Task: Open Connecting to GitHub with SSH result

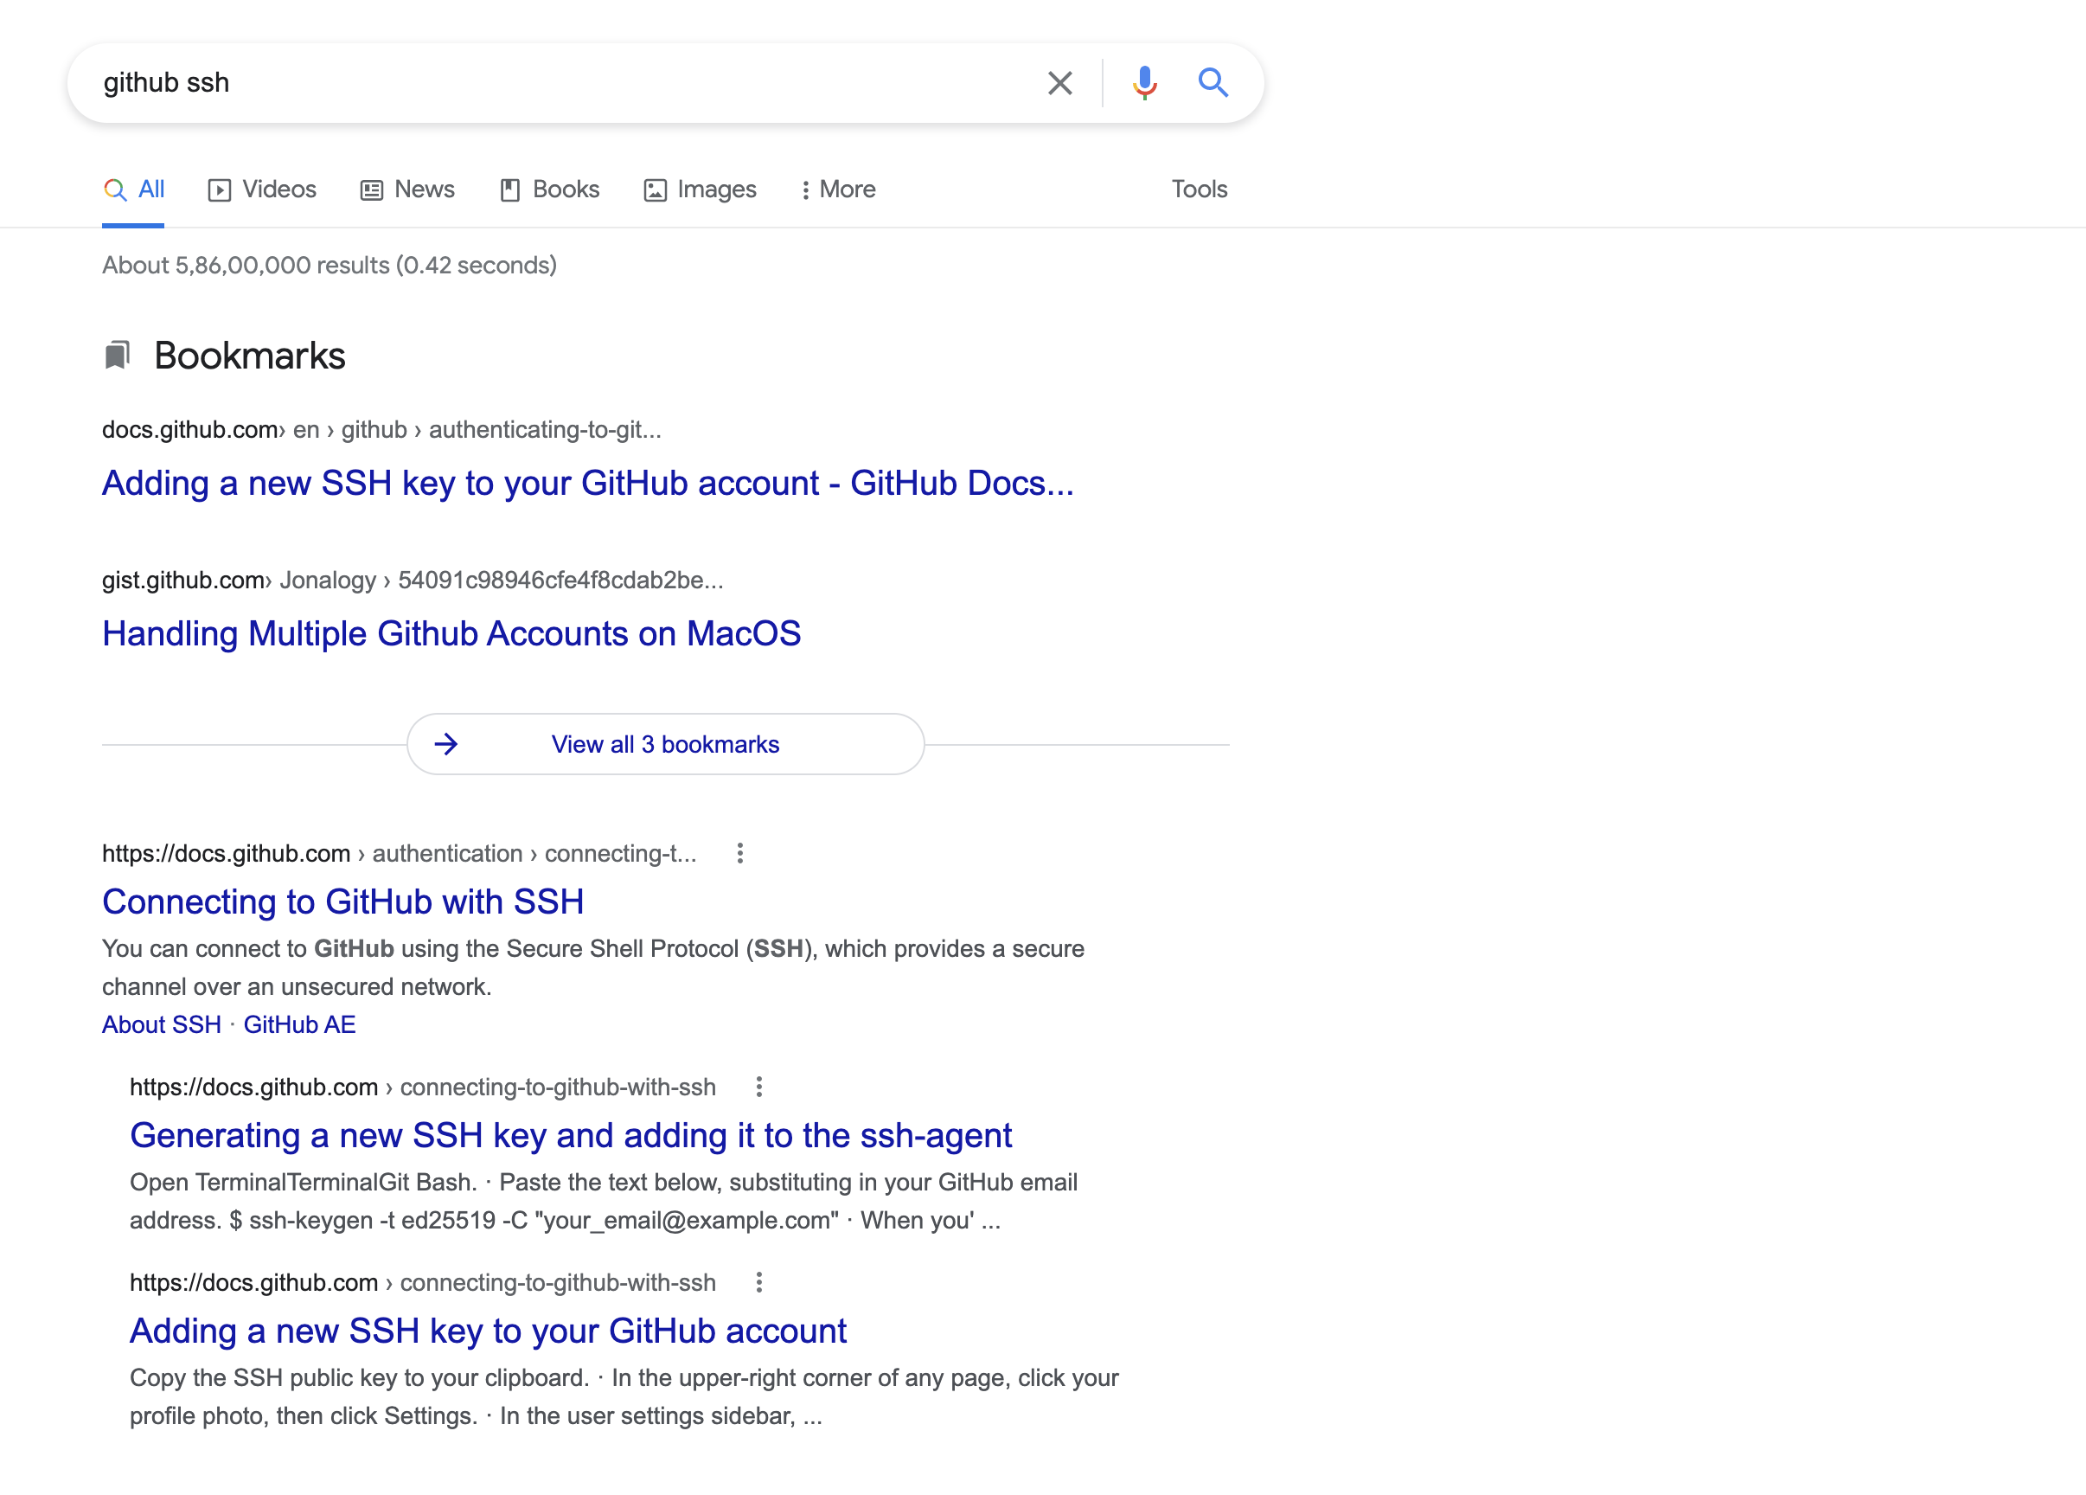Action: tap(343, 901)
